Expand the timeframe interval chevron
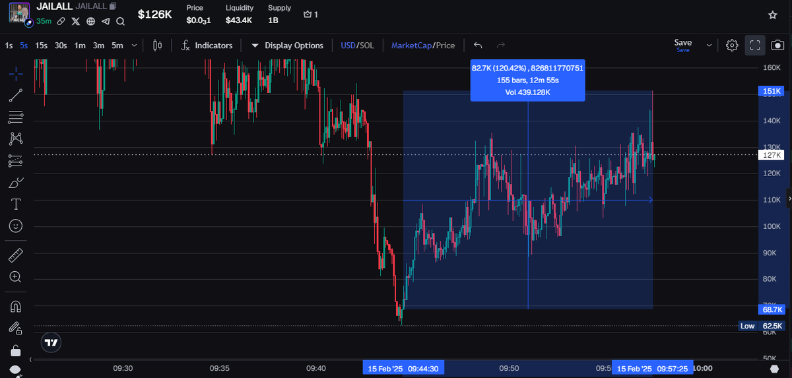 click(135, 46)
